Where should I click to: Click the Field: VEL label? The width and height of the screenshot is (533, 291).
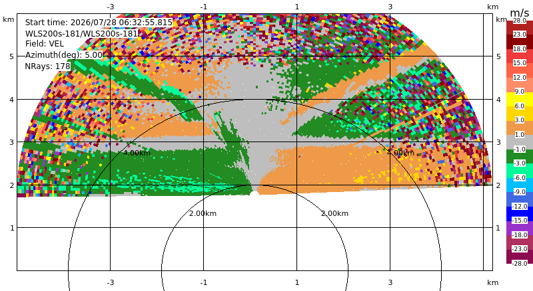pyautogui.click(x=45, y=44)
